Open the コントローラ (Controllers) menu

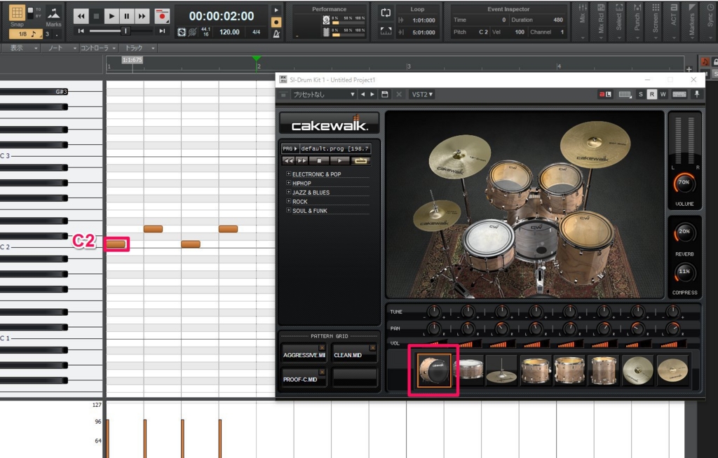coord(98,48)
